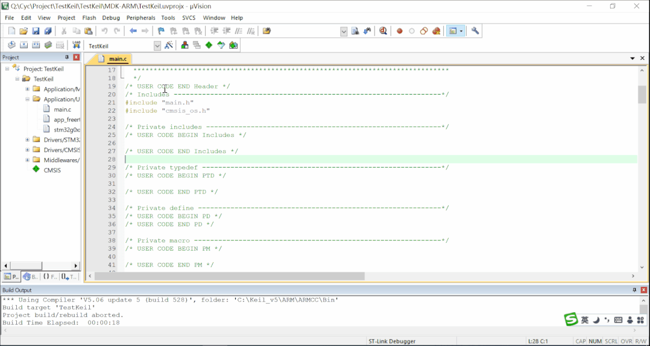Create a new file with the New icon
650x346 pixels.
[x=11, y=31]
